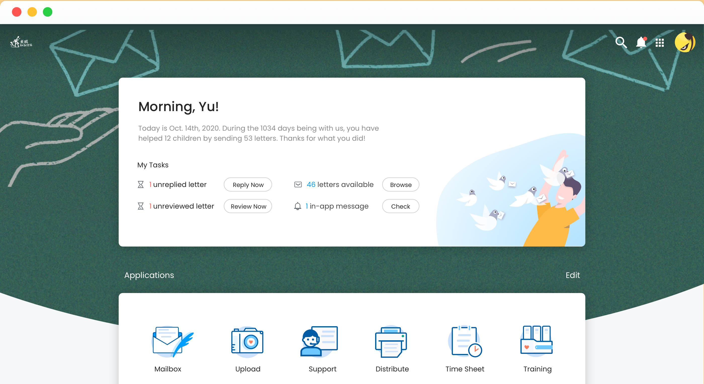Click the 'Morning, Yu!' greeting heading
704x384 pixels.
179,107
